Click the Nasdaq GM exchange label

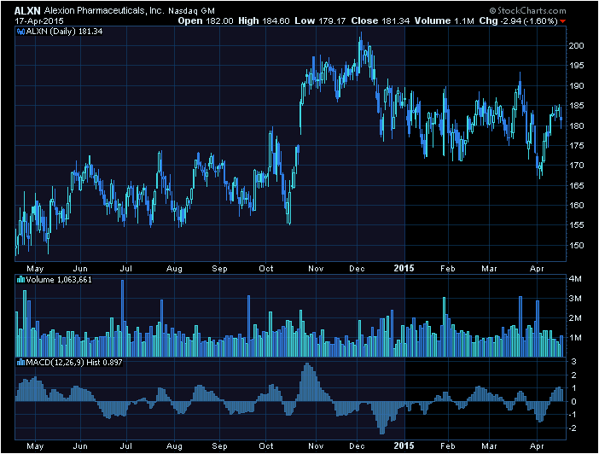coord(191,11)
